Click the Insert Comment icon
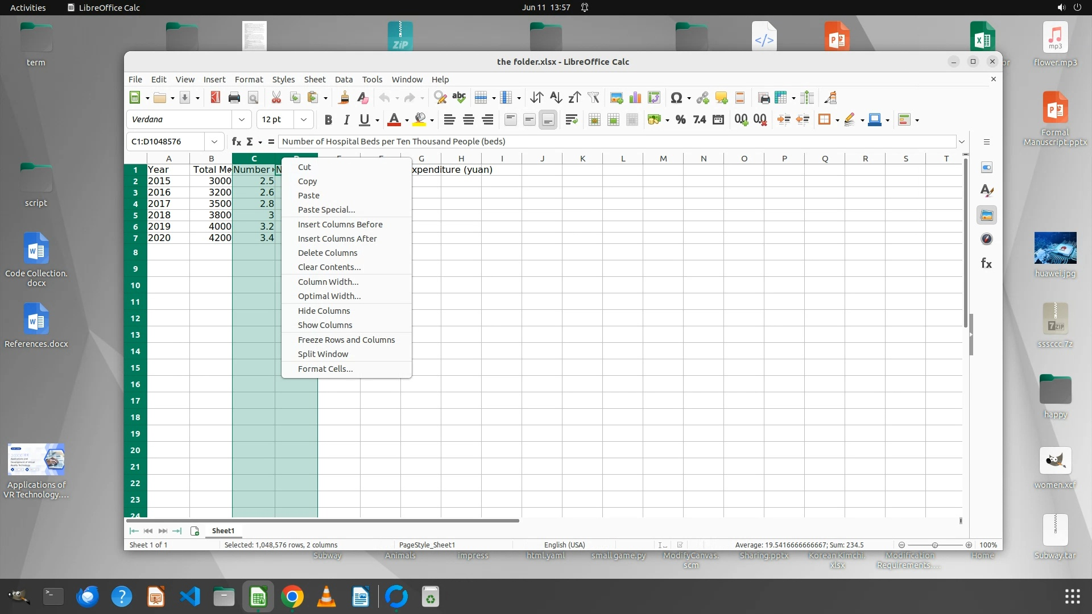This screenshot has width=1092, height=614. click(x=721, y=98)
